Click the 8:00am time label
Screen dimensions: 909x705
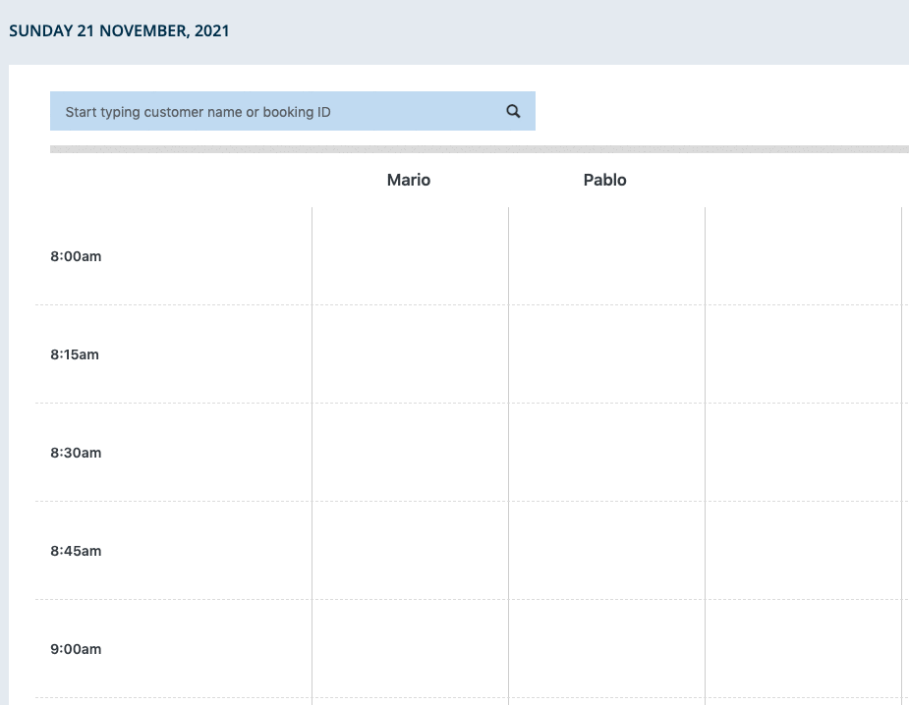pos(76,256)
